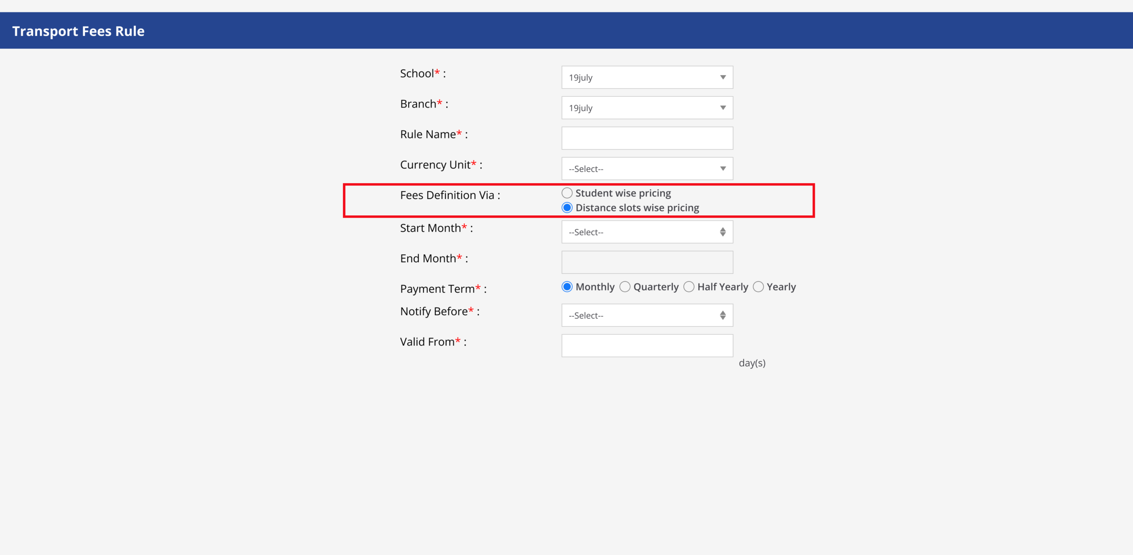Expand the Currency Unit select box
The width and height of the screenshot is (1133, 555).
point(646,168)
